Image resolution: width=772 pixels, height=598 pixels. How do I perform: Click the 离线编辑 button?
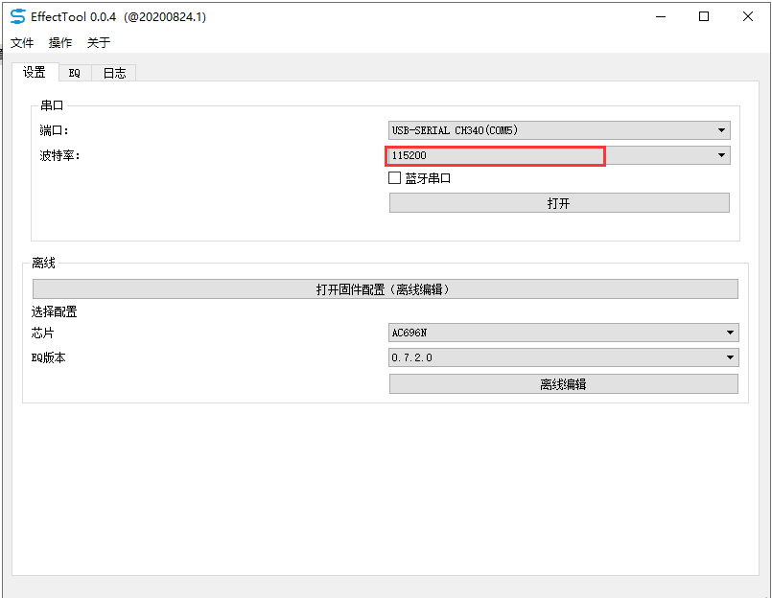[x=563, y=384]
